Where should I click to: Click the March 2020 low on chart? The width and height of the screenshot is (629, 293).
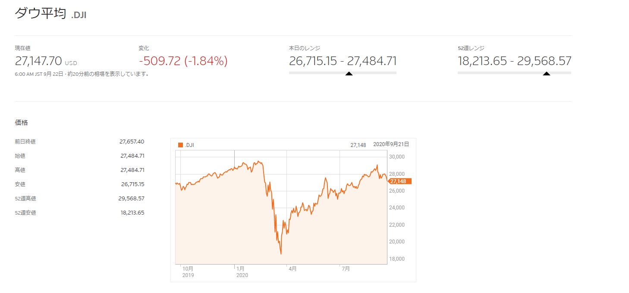tap(281, 254)
